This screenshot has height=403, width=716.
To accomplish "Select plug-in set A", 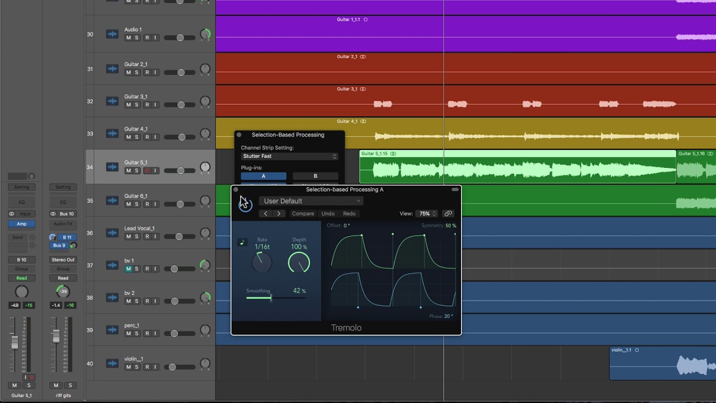I will [263, 176].
